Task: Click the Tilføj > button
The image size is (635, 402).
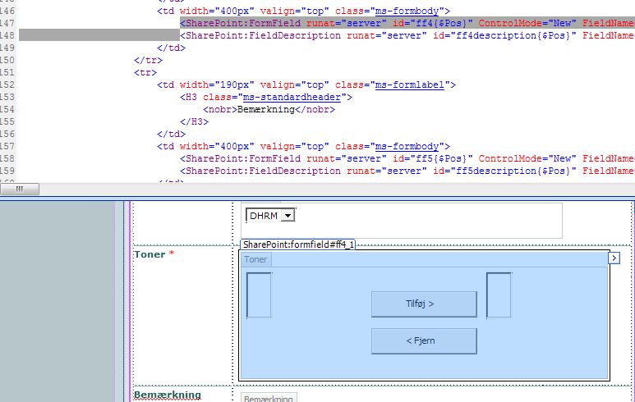Action: tap(424, 304)
